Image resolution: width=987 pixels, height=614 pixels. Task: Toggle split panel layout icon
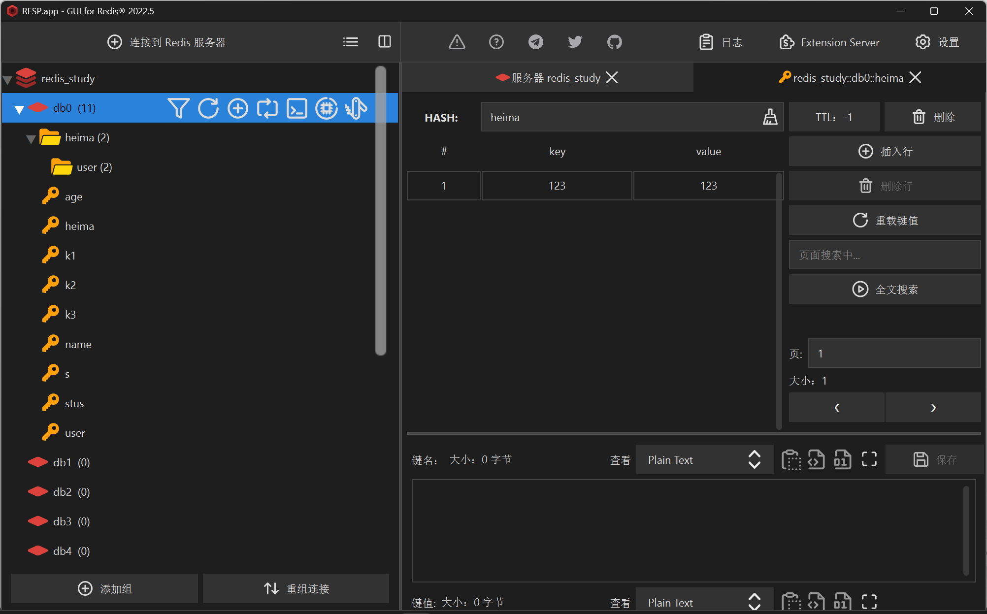point(385,42)
